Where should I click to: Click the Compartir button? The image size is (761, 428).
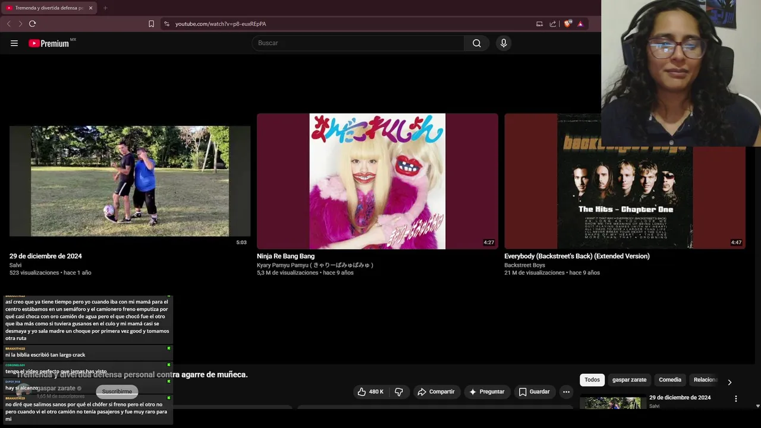[x=436, y=392]
